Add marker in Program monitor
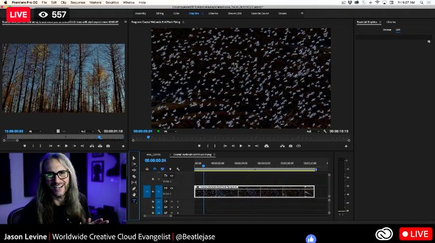 199,146
